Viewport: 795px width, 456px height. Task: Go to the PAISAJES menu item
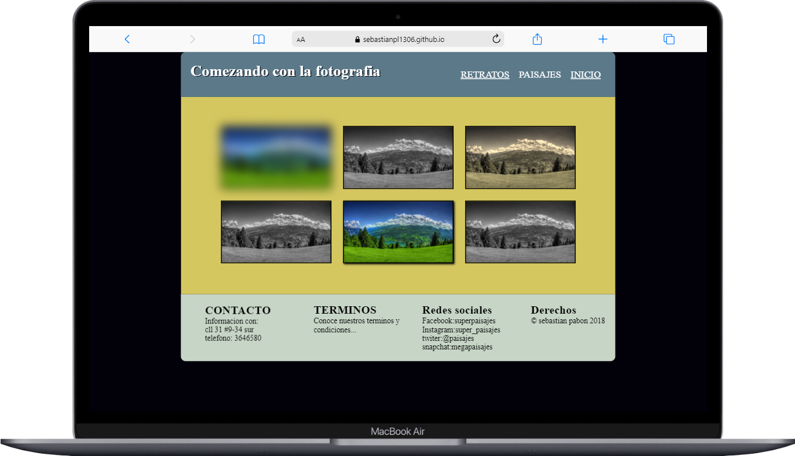coord(539,75)
